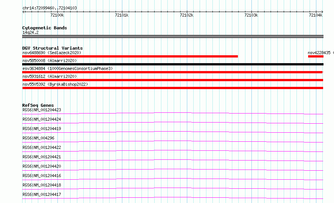Click the 72103k ruler tick label
The width and height of the screenshot is (334, 203).
[x=251, y=15]
